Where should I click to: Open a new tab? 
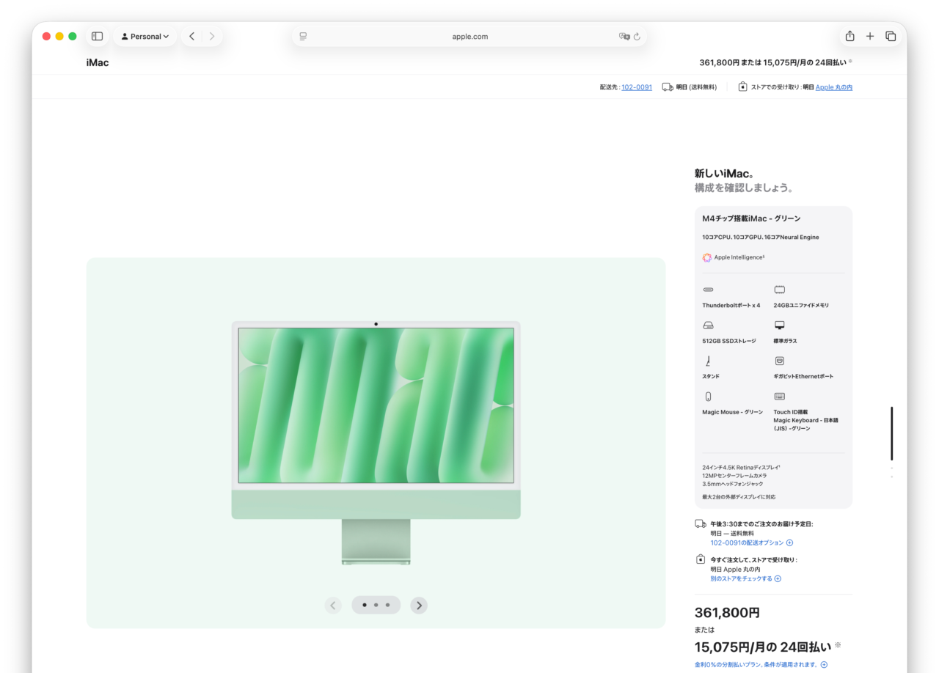870,36
